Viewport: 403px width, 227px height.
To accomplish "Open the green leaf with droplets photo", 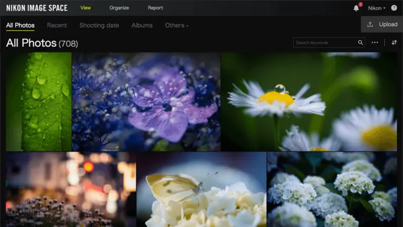I will [39, 102].
